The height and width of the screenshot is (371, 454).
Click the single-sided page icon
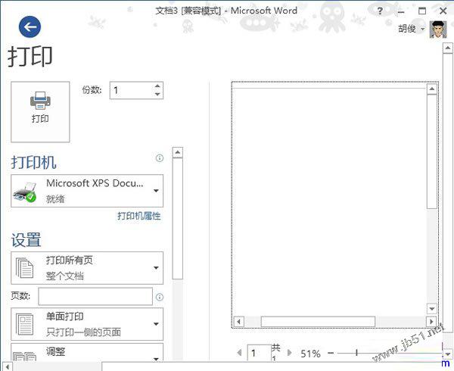click(25, 324)
